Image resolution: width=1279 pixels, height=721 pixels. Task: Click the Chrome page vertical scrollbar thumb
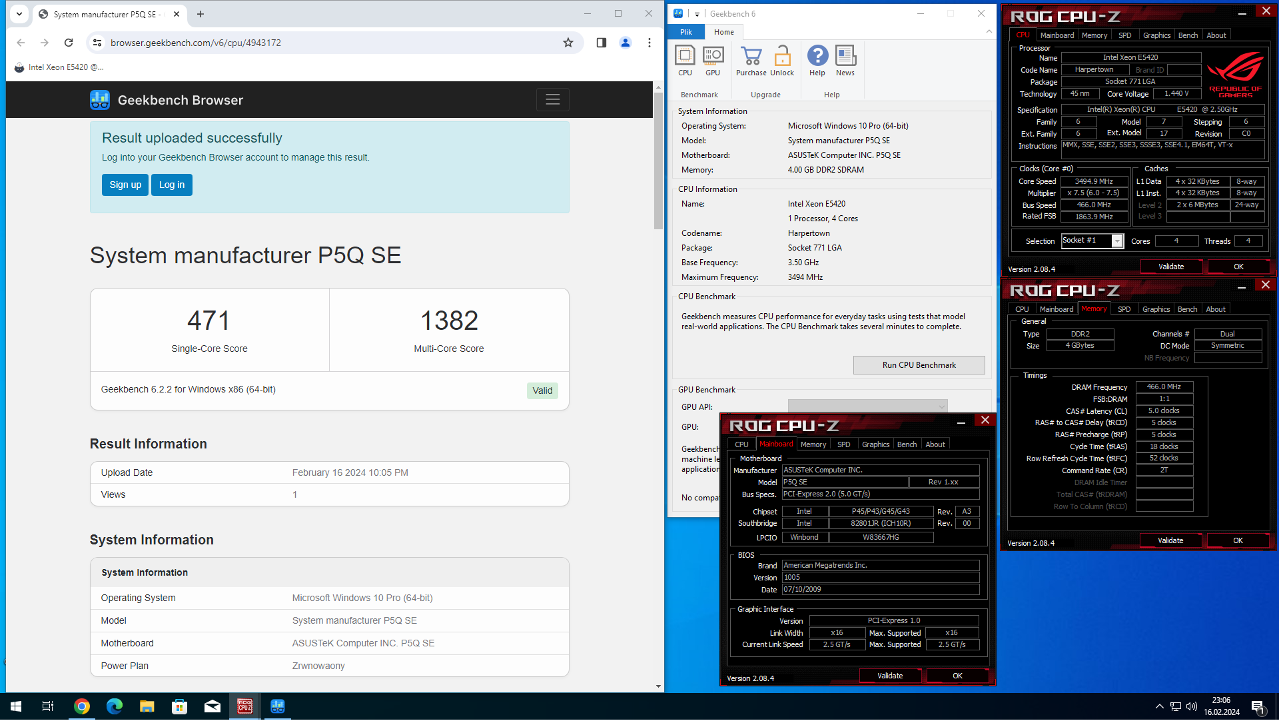658,160
